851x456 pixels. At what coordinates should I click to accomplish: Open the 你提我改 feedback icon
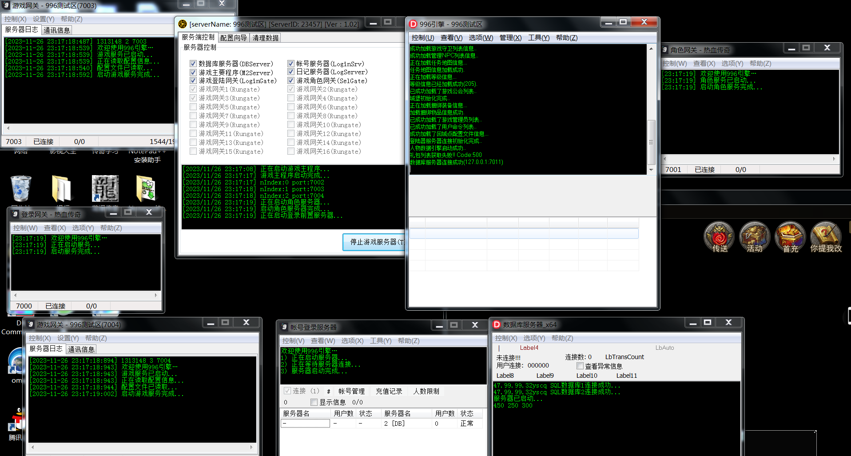(826, 237)
